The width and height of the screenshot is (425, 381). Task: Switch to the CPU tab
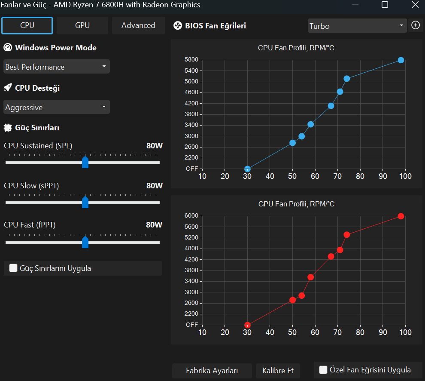click(x=27, y=25)
